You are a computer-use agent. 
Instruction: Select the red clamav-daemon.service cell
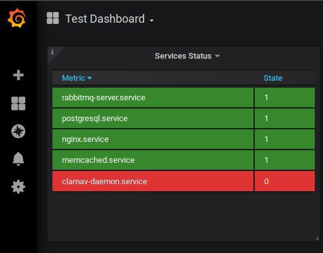tap(153, 181)
